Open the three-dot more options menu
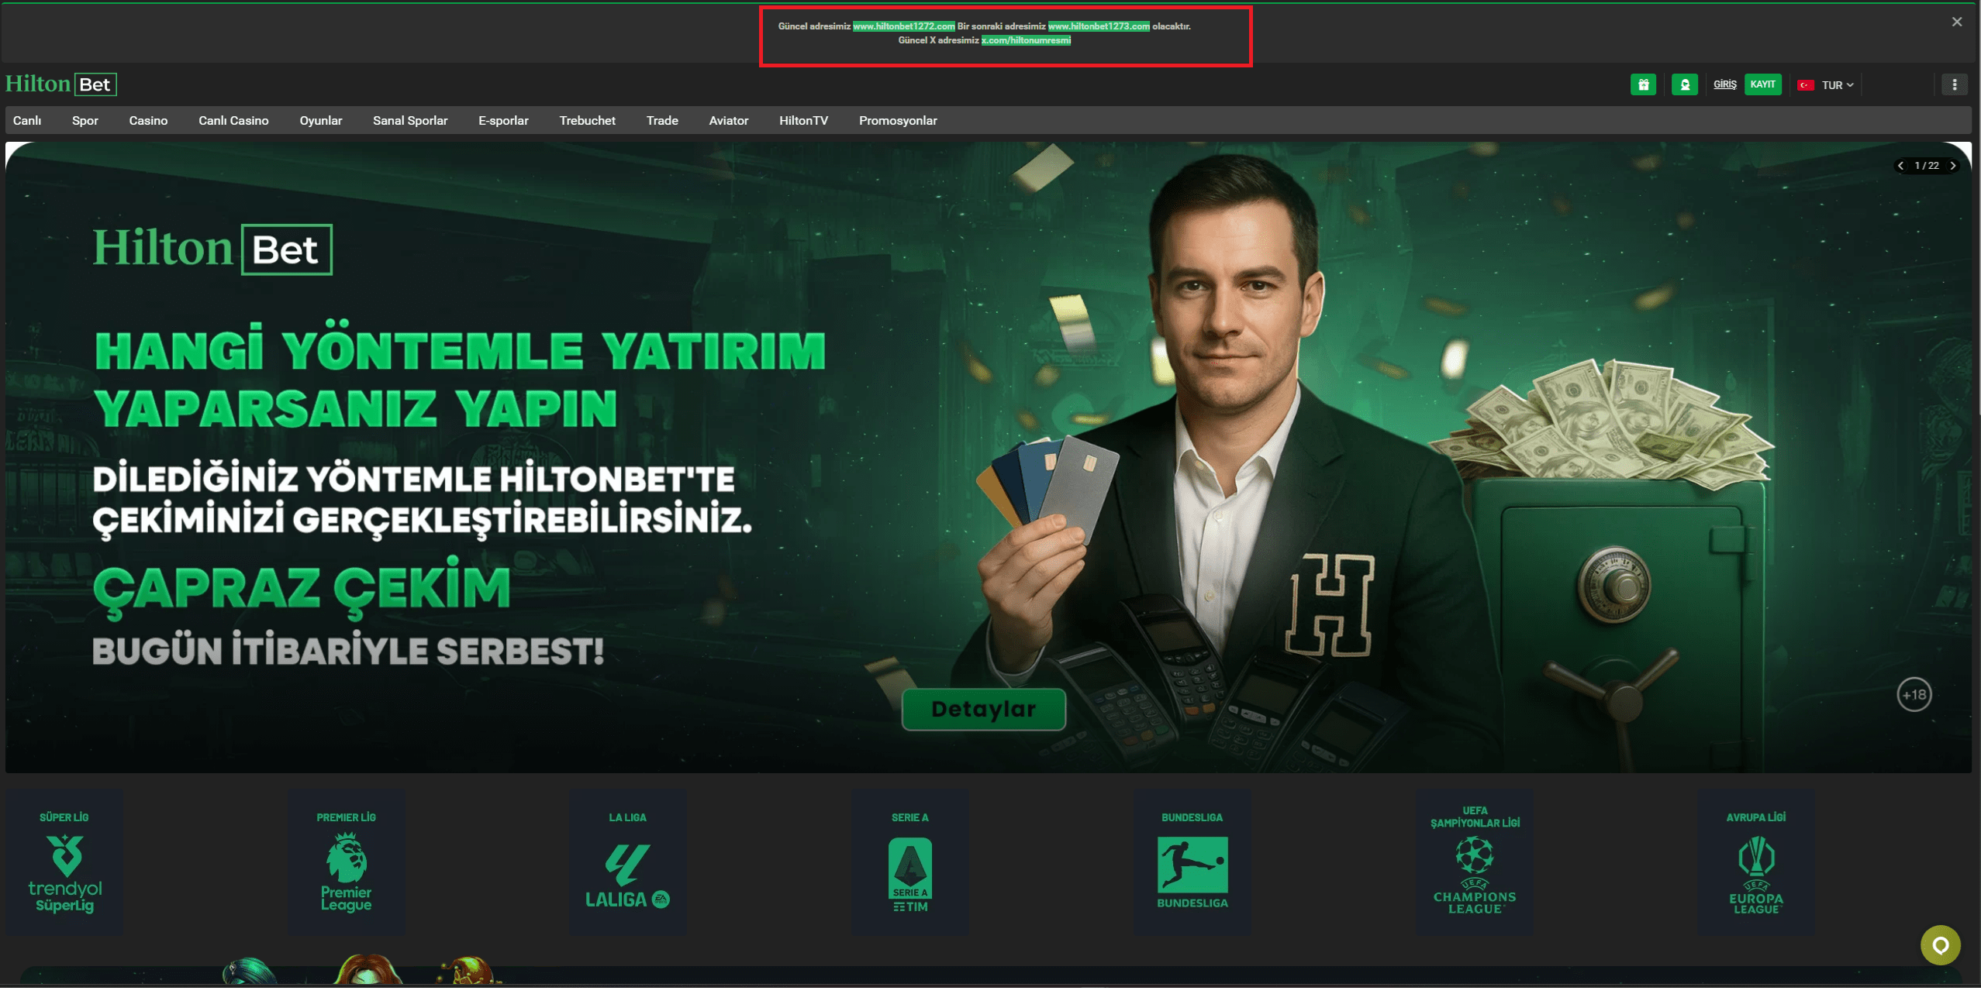Image resolution: width=1981 pixels, height=994 pixels. click(1954, 84)
